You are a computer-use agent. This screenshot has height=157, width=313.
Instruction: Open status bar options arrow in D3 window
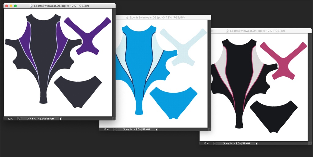(156, 130)
